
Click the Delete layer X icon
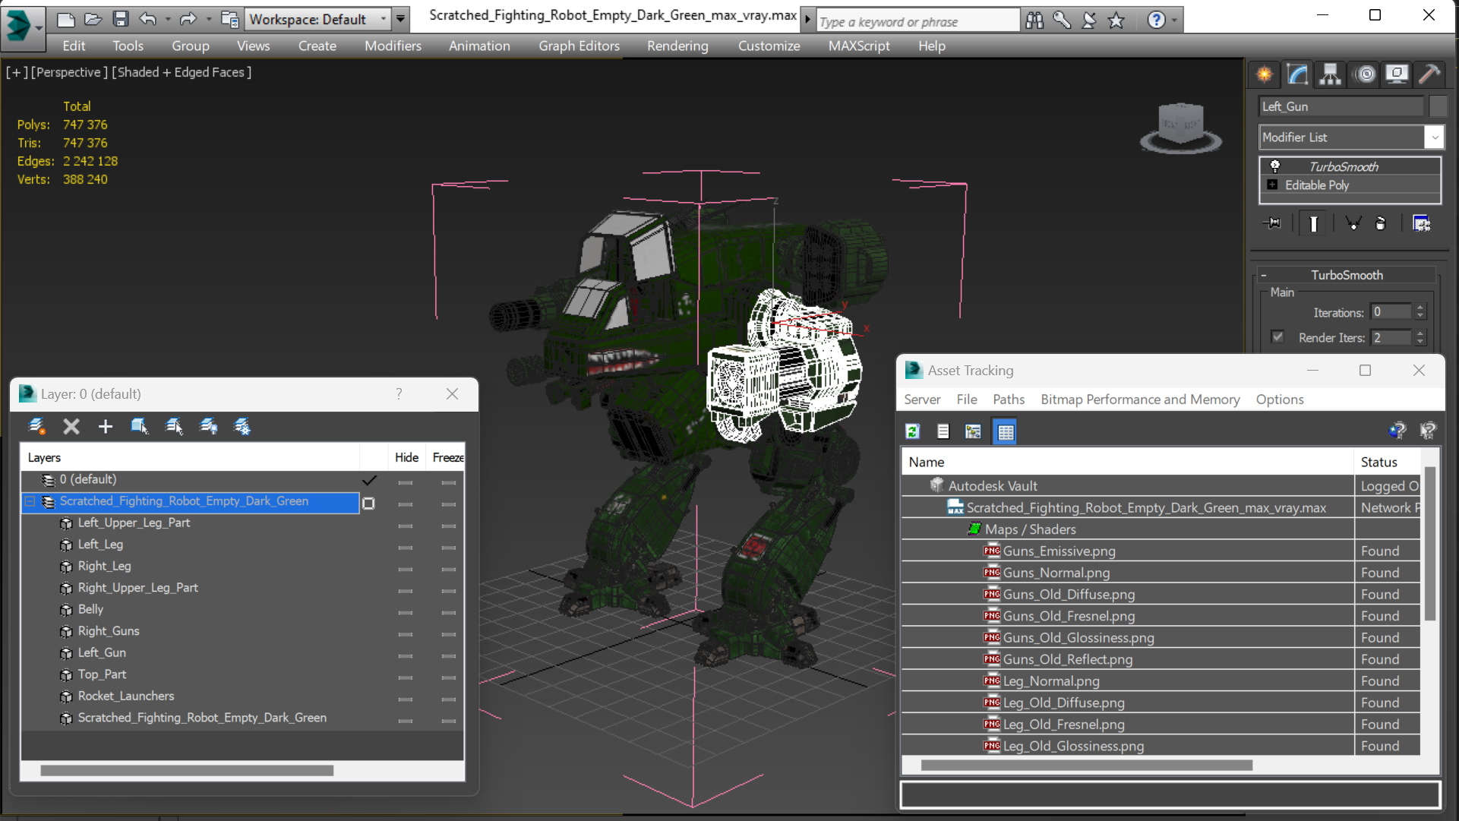pos(71,427)
